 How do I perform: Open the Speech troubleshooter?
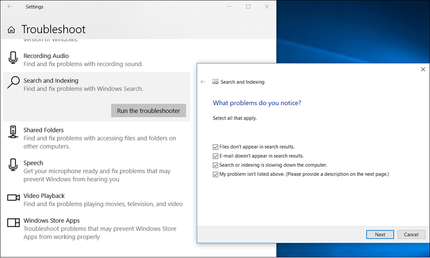click(96, 171)
